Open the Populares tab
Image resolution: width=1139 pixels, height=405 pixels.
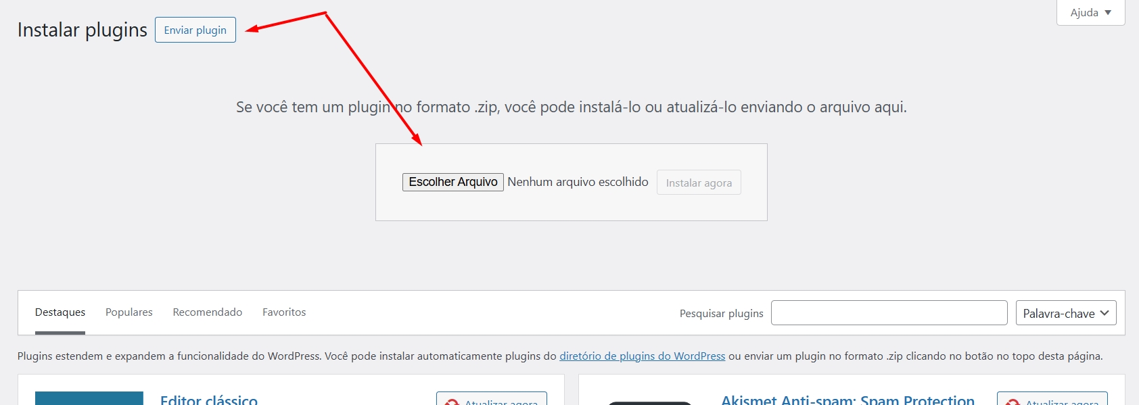[129, 312]
